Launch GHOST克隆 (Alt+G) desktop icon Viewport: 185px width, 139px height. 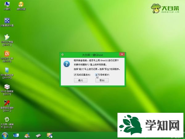[7, 40]
